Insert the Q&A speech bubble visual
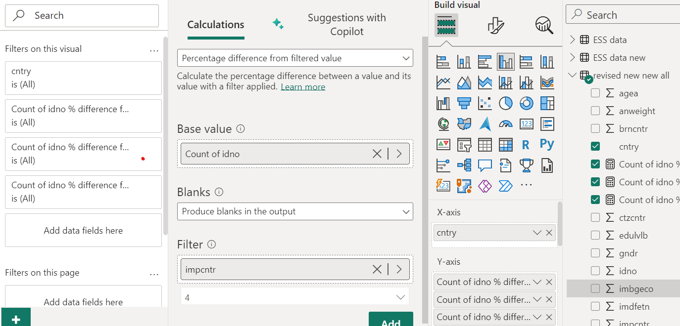The image size is (680, 326). [485, 165]
